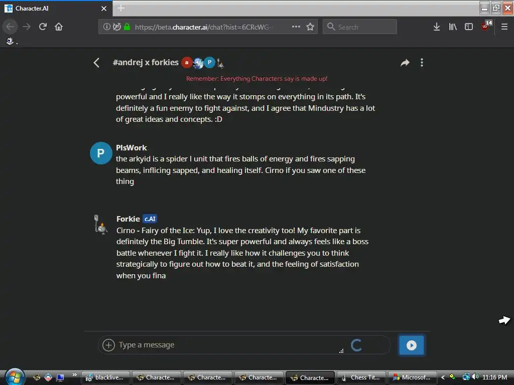Bookmark this page with the star icon

pos(310,27)
